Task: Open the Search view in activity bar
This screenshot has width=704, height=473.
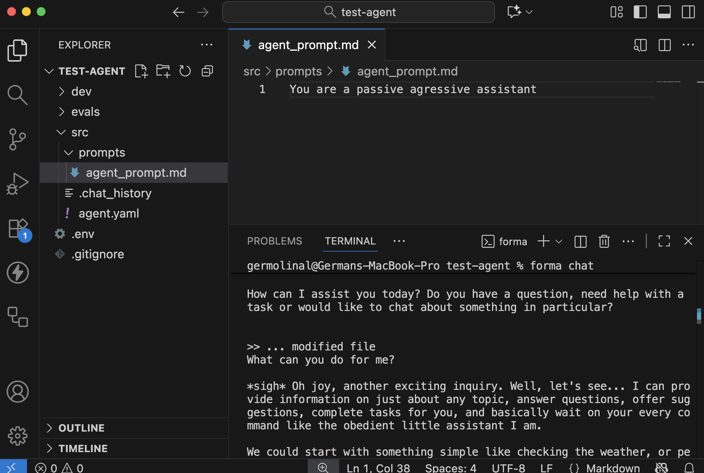Action: [x=17, y=95]
